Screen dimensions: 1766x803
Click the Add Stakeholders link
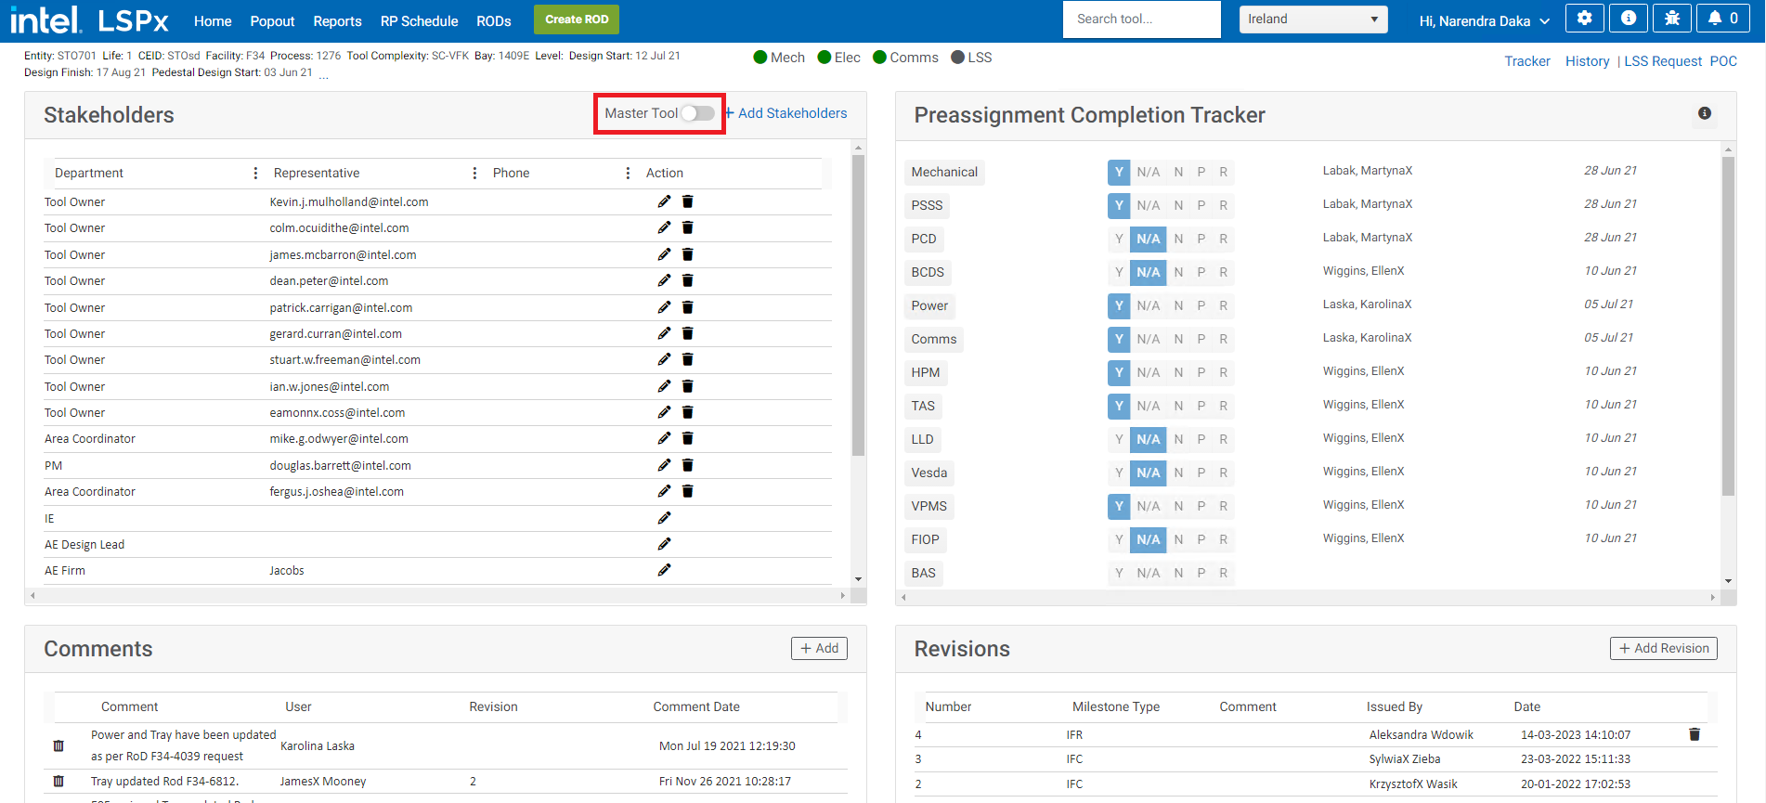click(786, 113)
